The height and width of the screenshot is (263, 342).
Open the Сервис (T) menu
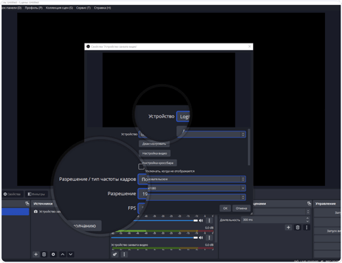click(83, 8)
